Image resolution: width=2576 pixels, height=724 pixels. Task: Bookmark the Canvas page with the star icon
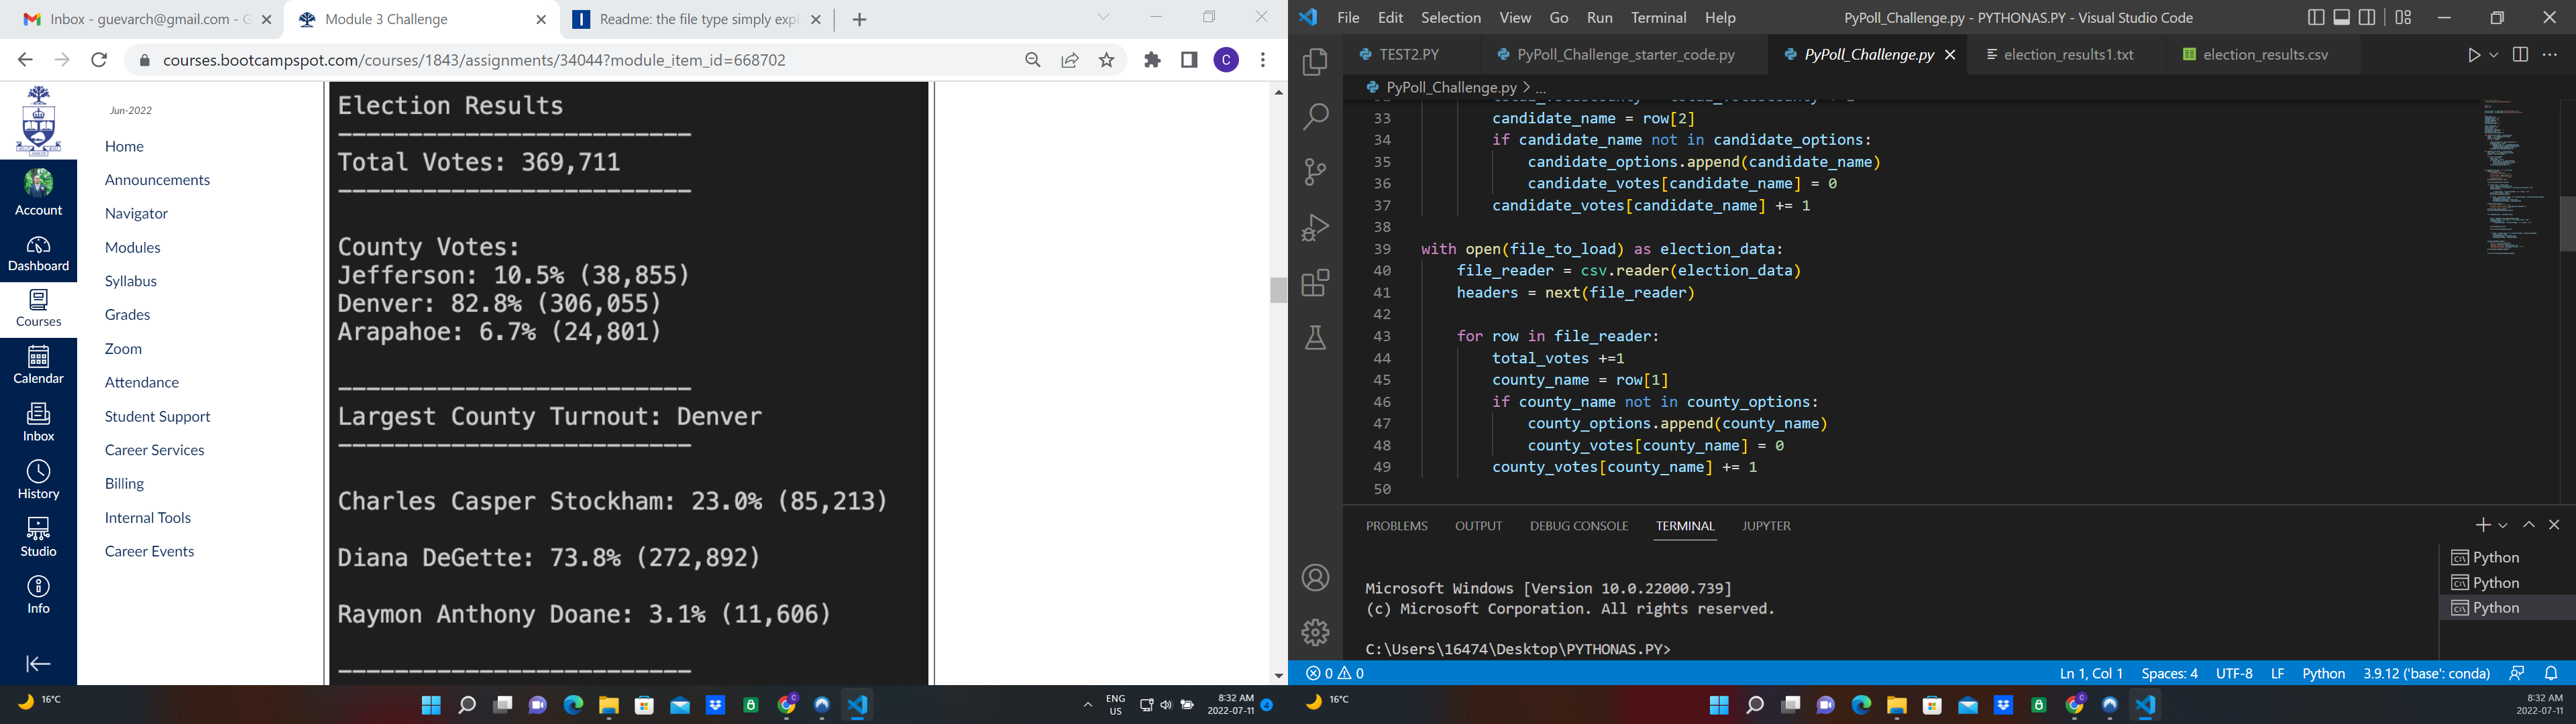[1105, 60]
